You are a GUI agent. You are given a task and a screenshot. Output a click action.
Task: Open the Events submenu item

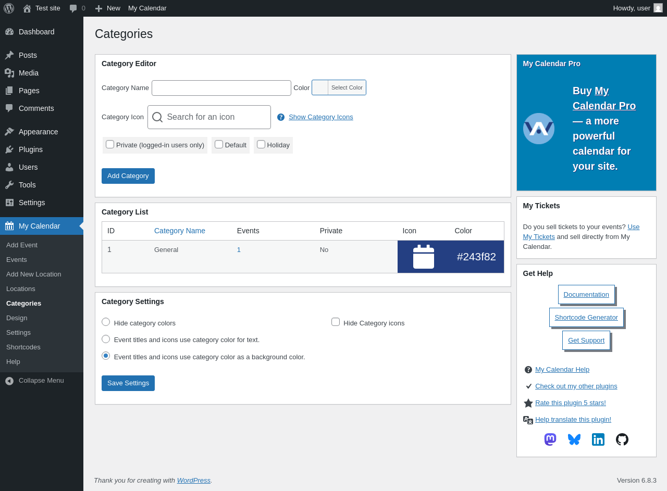[x=17, y=260]
